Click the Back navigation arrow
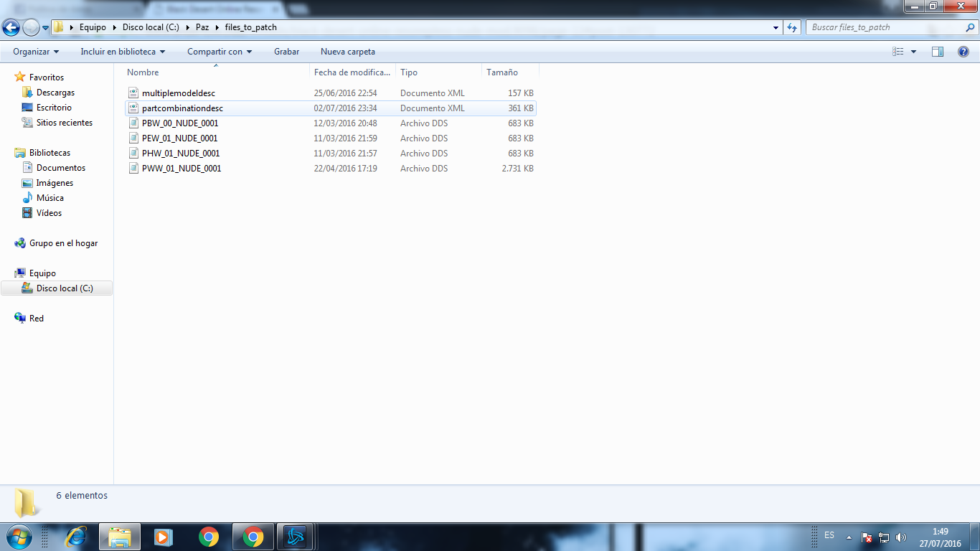Screen dimensions: 980x551 [x=11, y=28]
